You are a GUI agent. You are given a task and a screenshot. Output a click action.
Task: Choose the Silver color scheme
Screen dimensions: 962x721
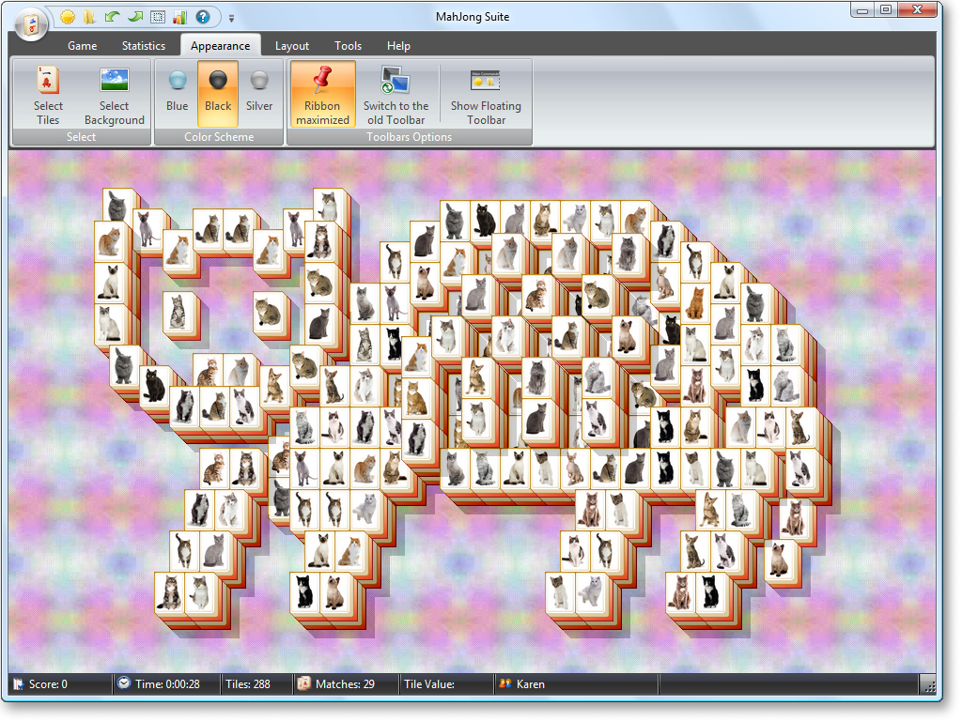coord(259,95)
